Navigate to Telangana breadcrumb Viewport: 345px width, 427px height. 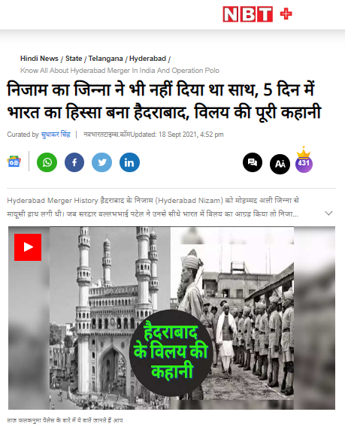pyautogui.click(x=106, y=59)
